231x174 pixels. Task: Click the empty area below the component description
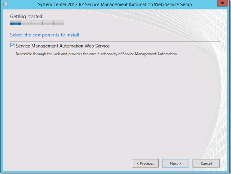point(92,103)
